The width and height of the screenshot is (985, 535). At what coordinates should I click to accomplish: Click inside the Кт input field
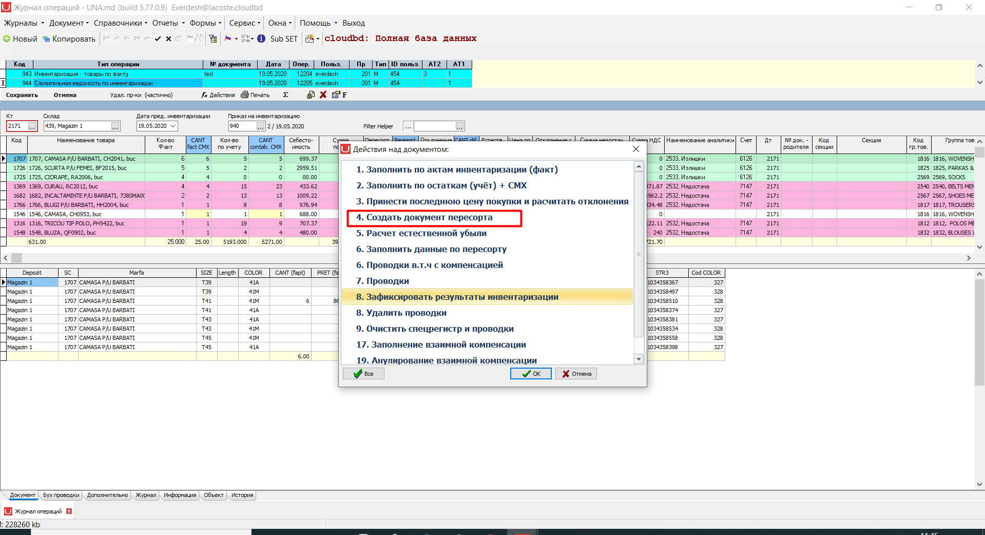tap(17, 126)
